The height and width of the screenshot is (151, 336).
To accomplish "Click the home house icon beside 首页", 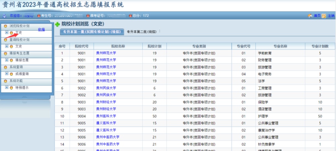I will click(x=310, y=16).
